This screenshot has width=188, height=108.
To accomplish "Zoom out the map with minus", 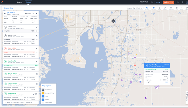I will [187, 103].
